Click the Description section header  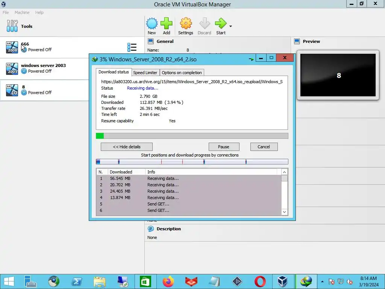point(169,229)
